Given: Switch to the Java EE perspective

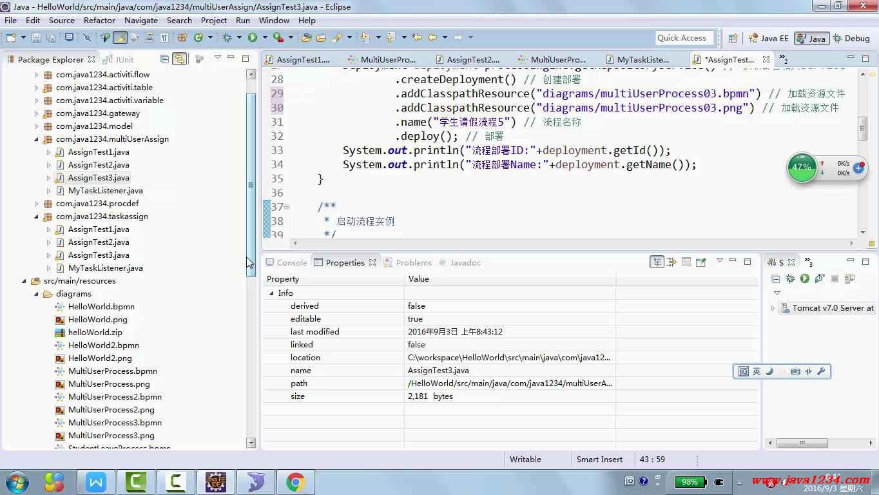Looking at the screenshot, I should coord(768,38).
